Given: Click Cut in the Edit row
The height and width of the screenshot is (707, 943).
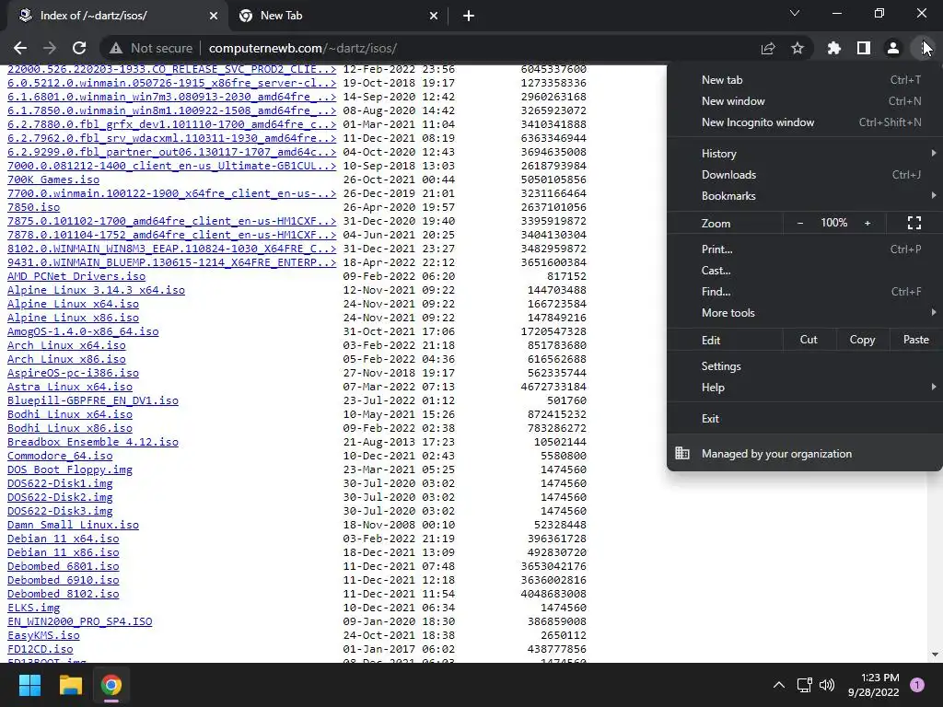Looking at the screenshot, I should tap(809, 340).
